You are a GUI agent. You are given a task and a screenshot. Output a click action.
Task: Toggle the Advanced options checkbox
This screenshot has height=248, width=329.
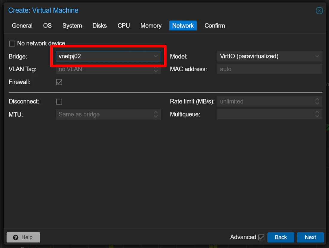pos(261,237)
